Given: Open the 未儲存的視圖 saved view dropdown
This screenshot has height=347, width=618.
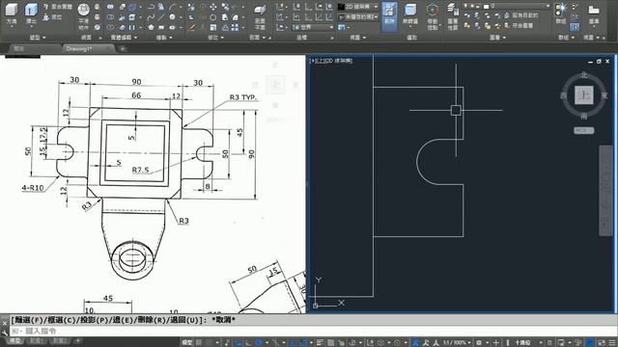Looking at the screenshot, I should pos(358,17).
